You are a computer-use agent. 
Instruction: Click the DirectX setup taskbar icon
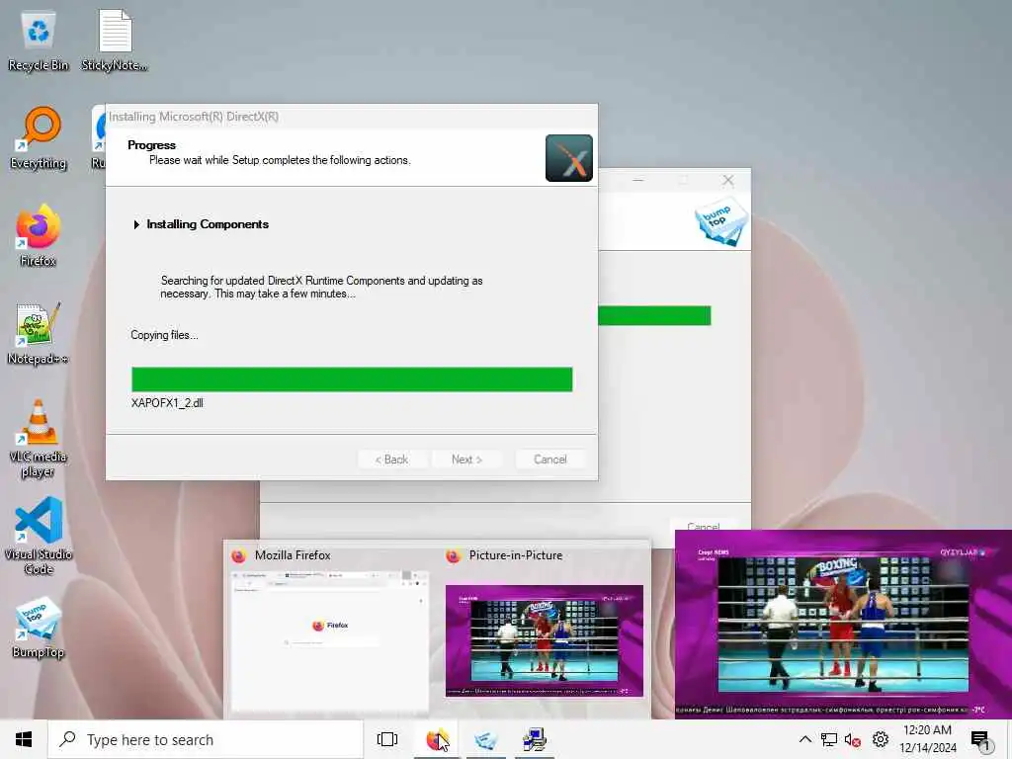point(535,739)
